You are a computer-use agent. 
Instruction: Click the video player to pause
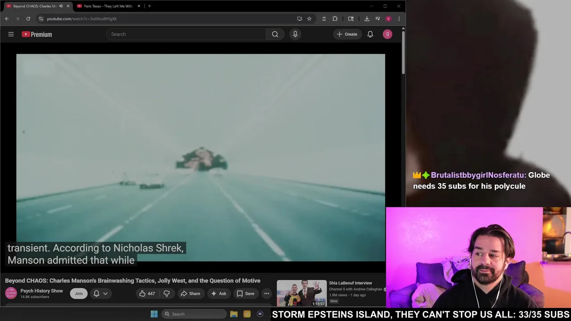(201, 157)
